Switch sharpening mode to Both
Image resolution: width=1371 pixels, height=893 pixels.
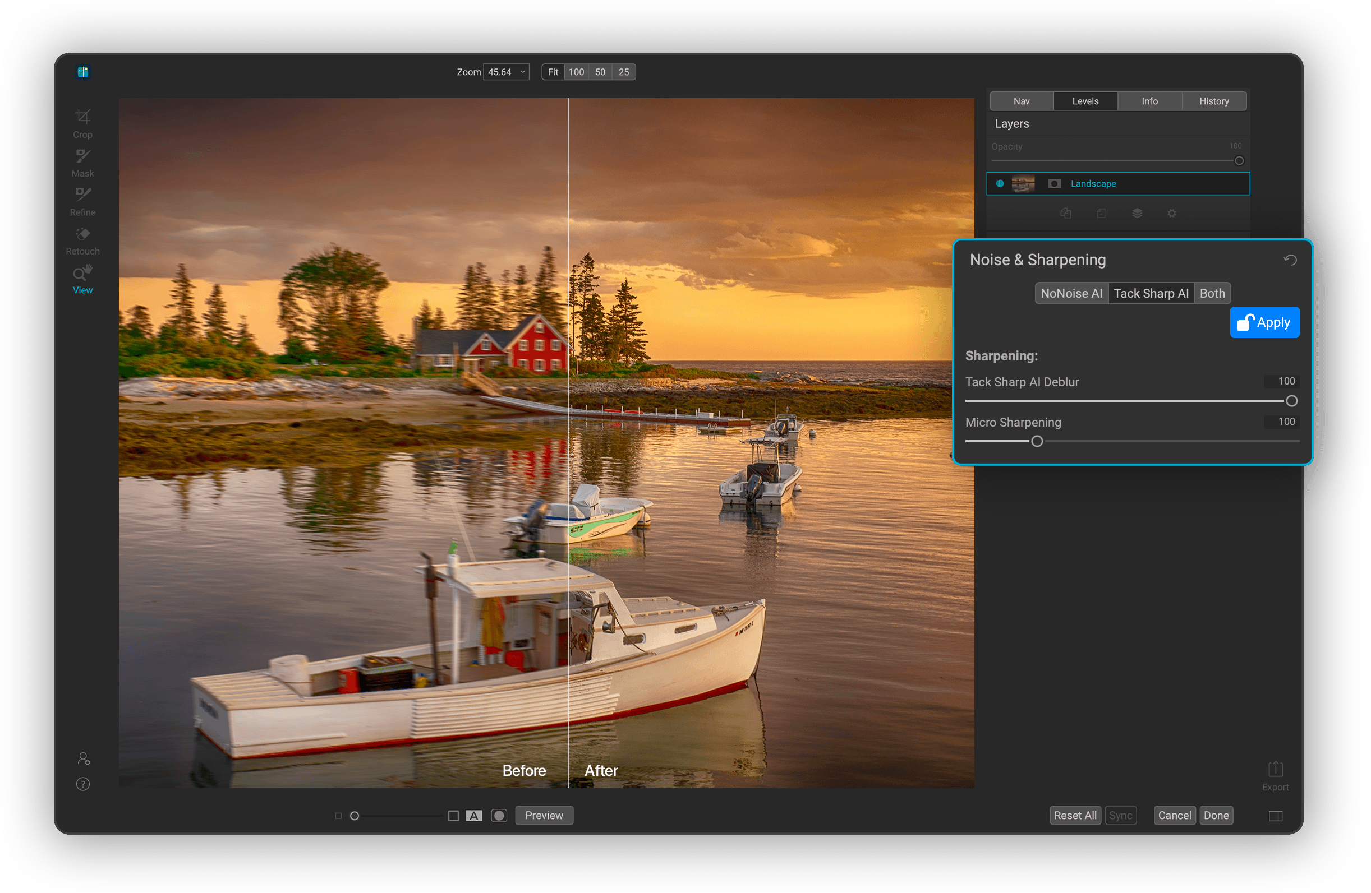(1212, 293)
